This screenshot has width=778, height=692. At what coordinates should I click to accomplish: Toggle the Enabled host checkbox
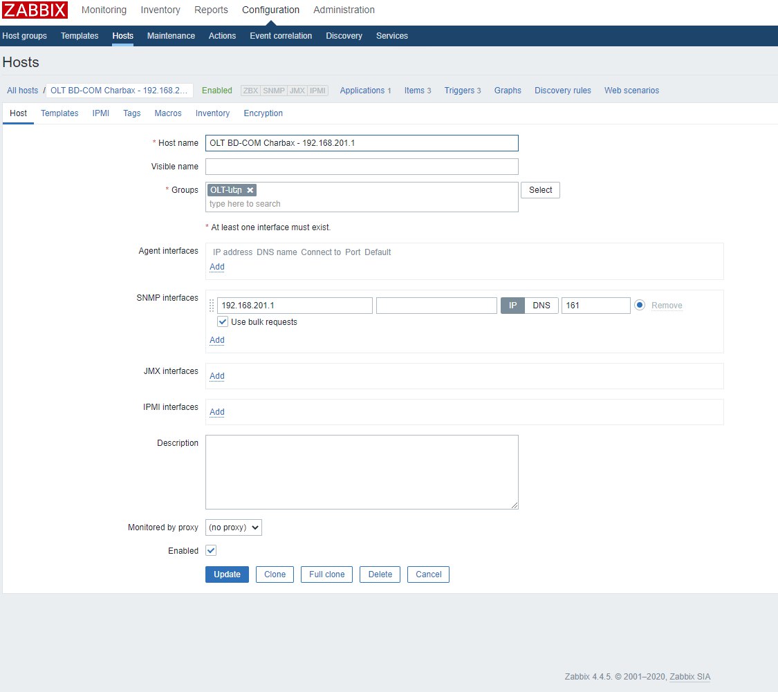click(x=211, y=550)
